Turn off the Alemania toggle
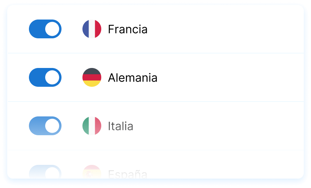The height and width of the screenshot is (188, 311). click(x=45, y=77)
